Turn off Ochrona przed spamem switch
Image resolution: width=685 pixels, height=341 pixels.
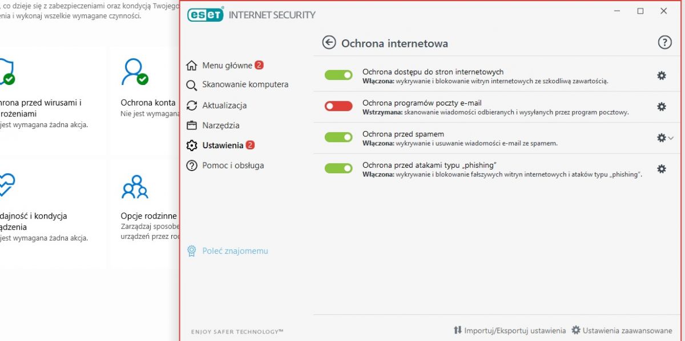coord(339,137)
